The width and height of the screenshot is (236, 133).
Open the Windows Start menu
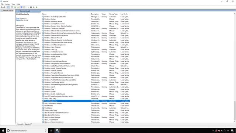coord(3,130)
